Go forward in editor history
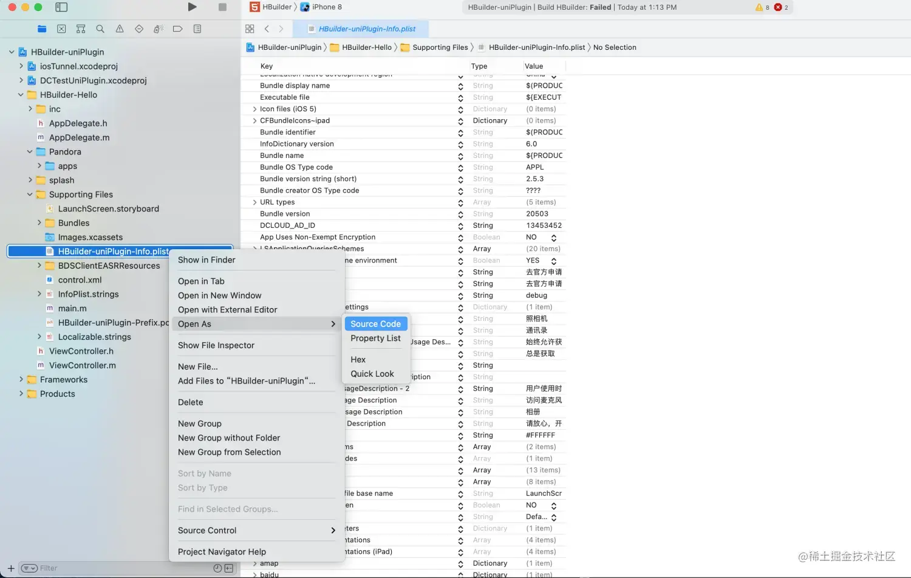Viewport: 911px width, 578px height. click(x=281, y=29)
